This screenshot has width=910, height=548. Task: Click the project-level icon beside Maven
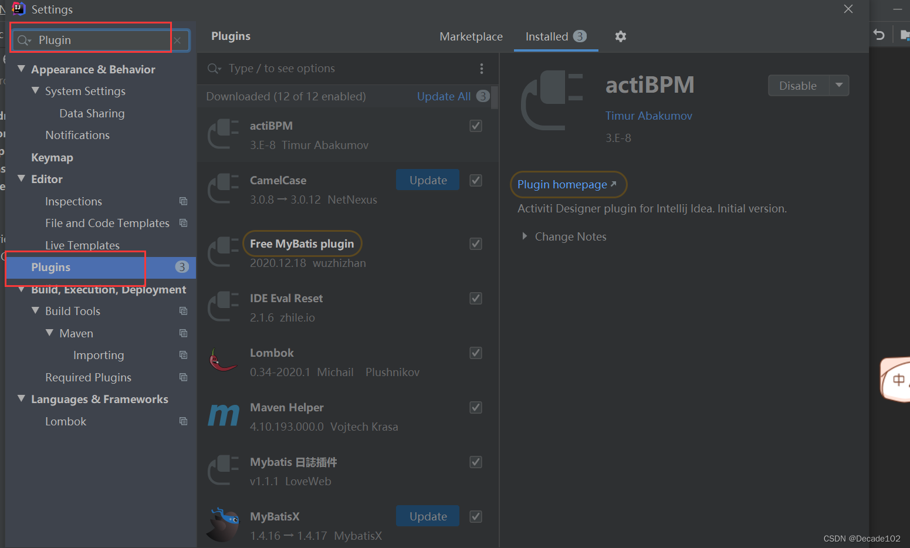click(183, 333)
